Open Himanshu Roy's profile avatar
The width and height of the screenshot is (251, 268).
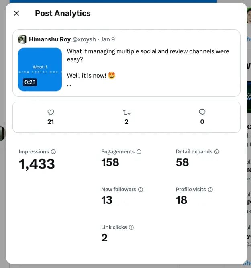click(22, 39)
